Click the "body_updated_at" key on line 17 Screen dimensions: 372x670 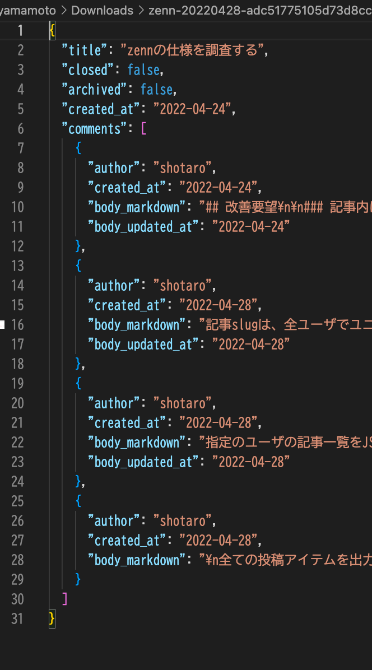(x=143, y=345)
